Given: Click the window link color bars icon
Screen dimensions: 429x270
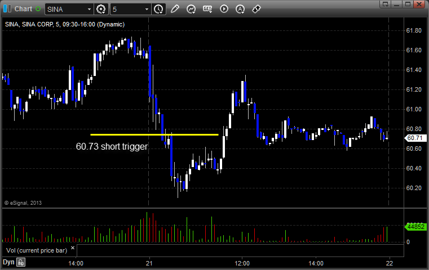Looking at the screenshot, I should tap(7, 9).
